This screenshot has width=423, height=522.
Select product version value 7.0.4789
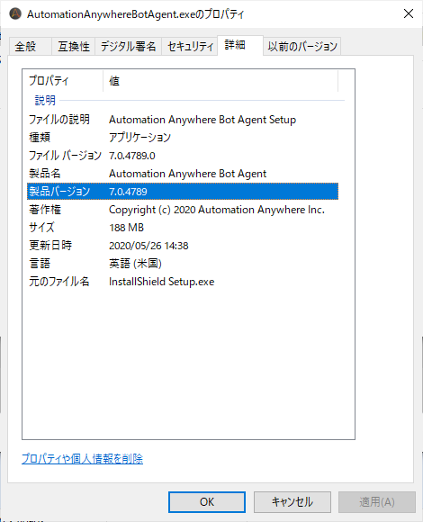(x=128, y=192)
